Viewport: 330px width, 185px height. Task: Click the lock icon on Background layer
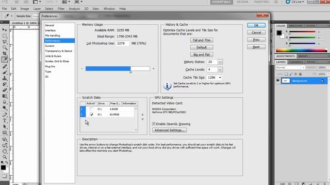pyautogui.click(x=322, y=81)
